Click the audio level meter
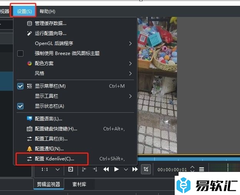Screen dimensions: 240x195 [x=224, y=167]
